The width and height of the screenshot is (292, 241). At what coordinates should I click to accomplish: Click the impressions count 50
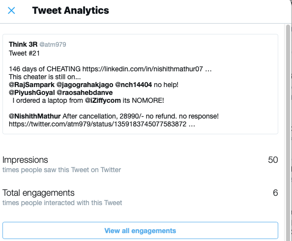pyautogui.click(x=273, y=160)
